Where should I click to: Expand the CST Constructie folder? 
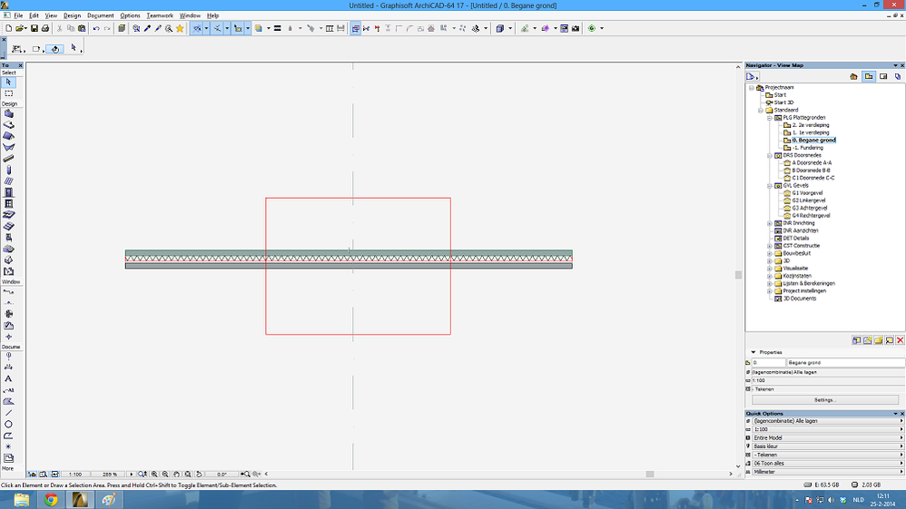[x=770, y=246]
